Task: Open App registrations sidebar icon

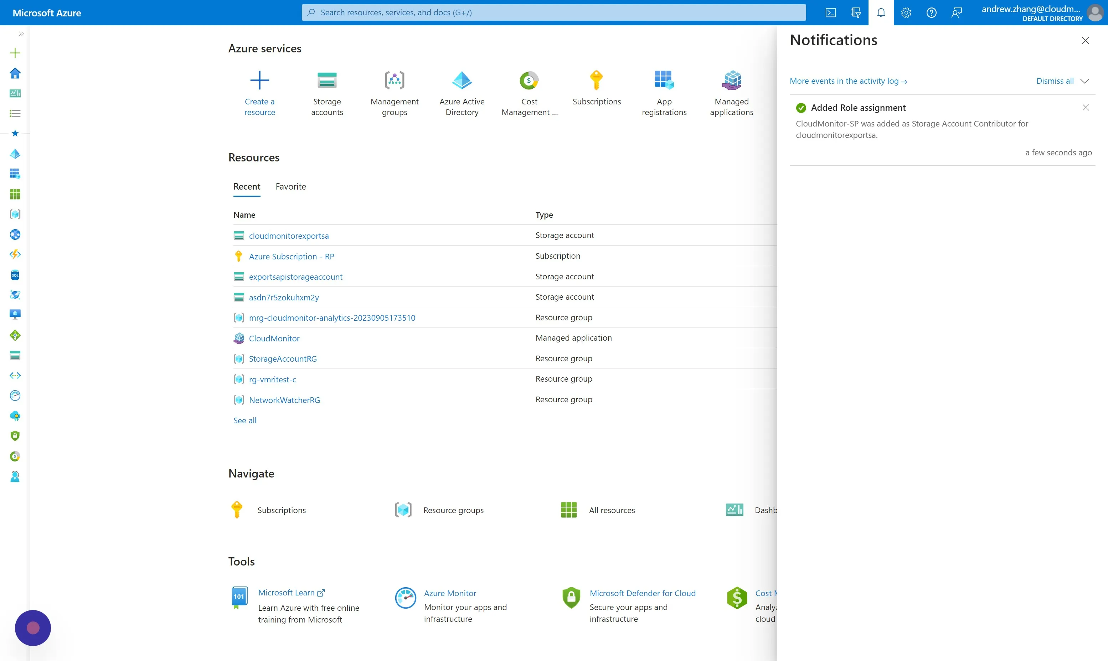Action: 15,174
